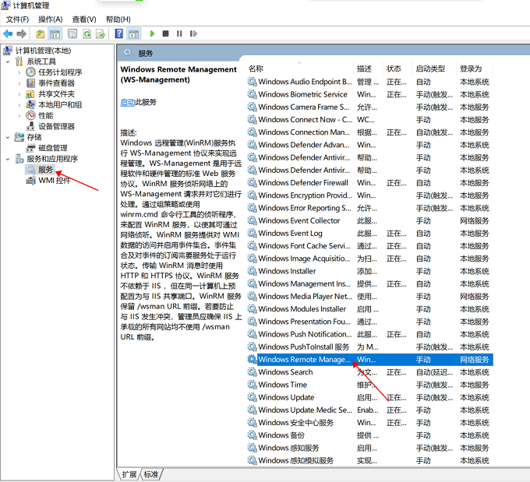Screen dimensions: 530x482
Task: Select the Windows Update service row
Action: (286, 397)
